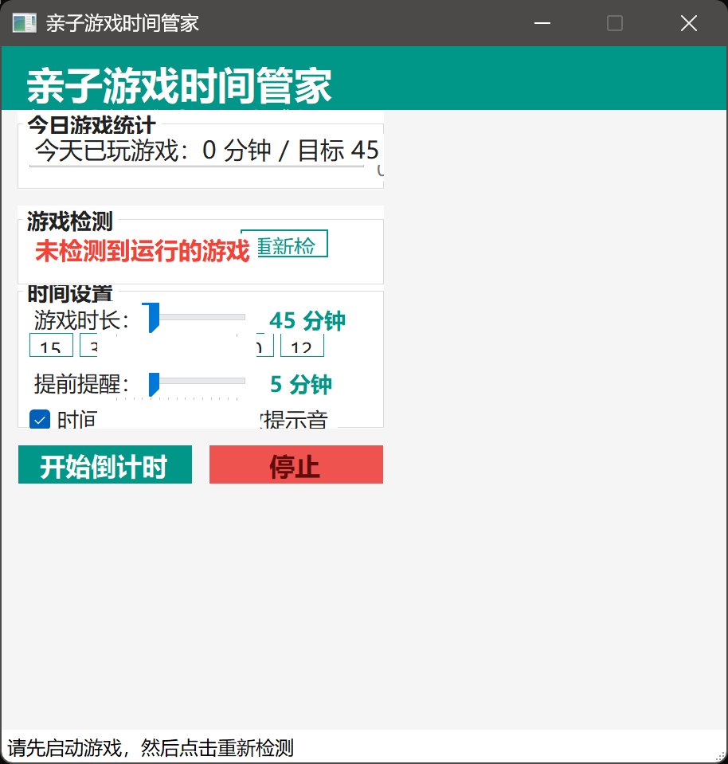
Task: Click the 5 分钟 reminder value
Action: 300,385
